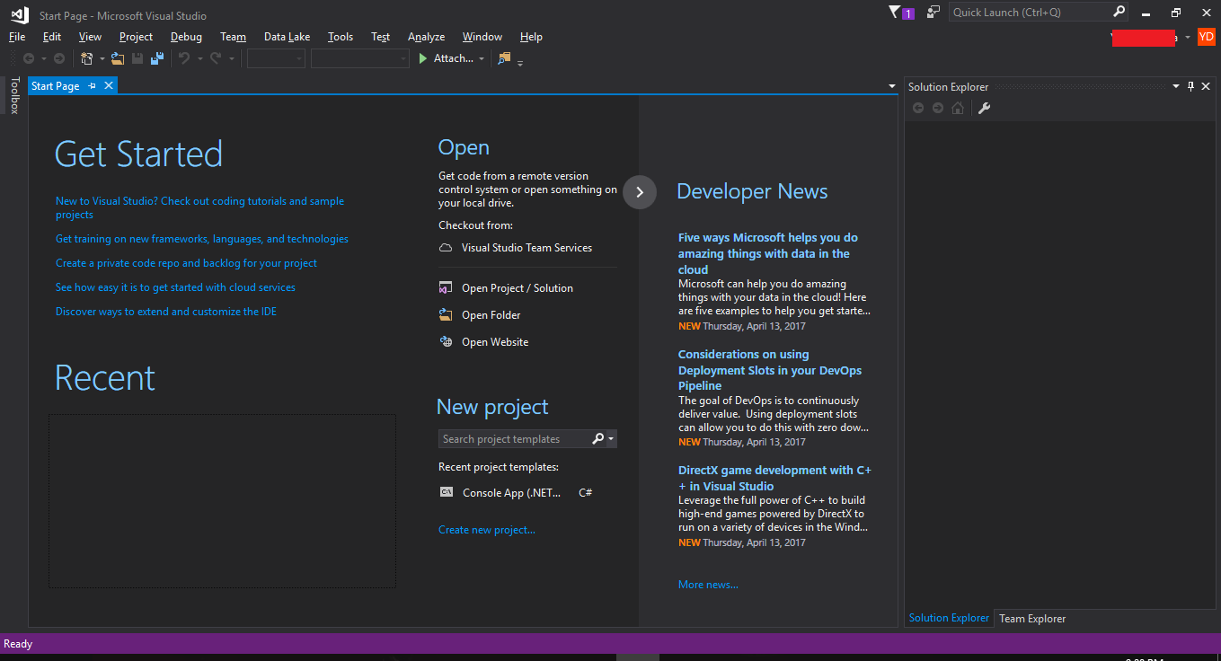Click the Redo toolbar icon
The width and height of the screenshot is (1221, 661).
click(216, 58)
